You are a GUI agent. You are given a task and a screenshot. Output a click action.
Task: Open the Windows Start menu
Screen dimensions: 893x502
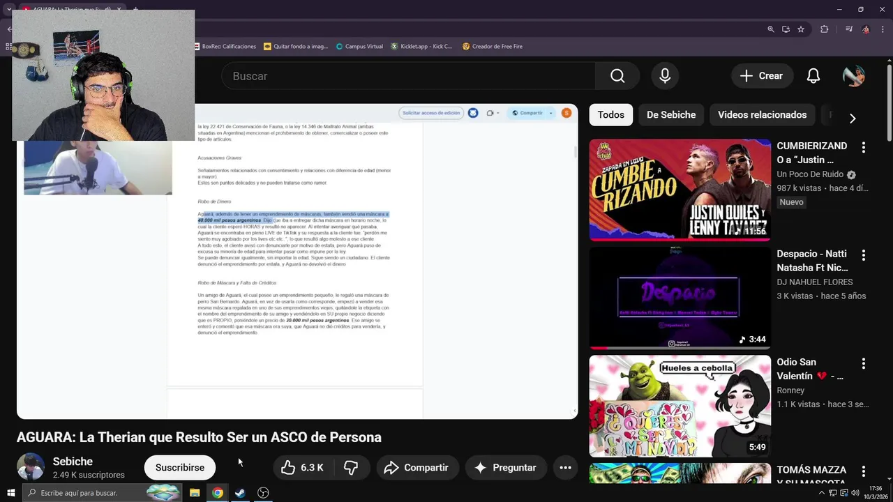(x=10, y=493)
